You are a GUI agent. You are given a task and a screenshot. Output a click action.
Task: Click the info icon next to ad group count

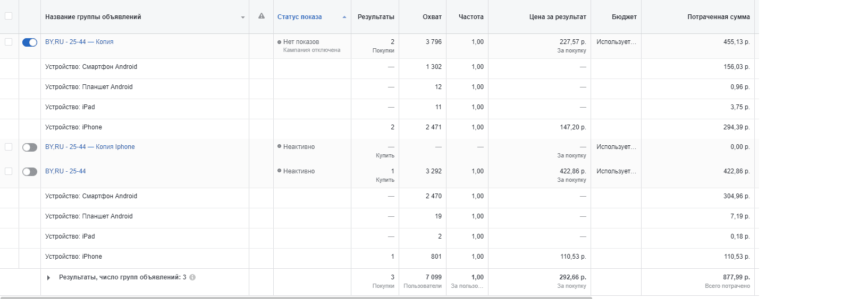click(x=192, y=277)
